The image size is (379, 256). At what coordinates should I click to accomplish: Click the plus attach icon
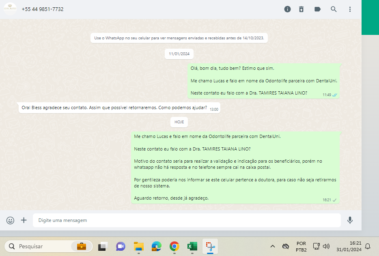click(24, 220)
